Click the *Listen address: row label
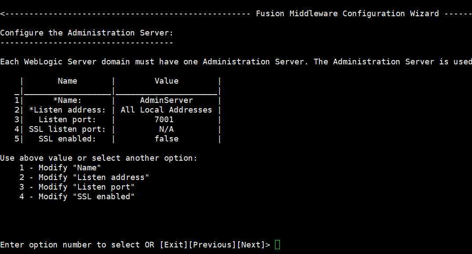Viewport: 472px width, 254px height. pyautogui.click(x=68, y=110)
